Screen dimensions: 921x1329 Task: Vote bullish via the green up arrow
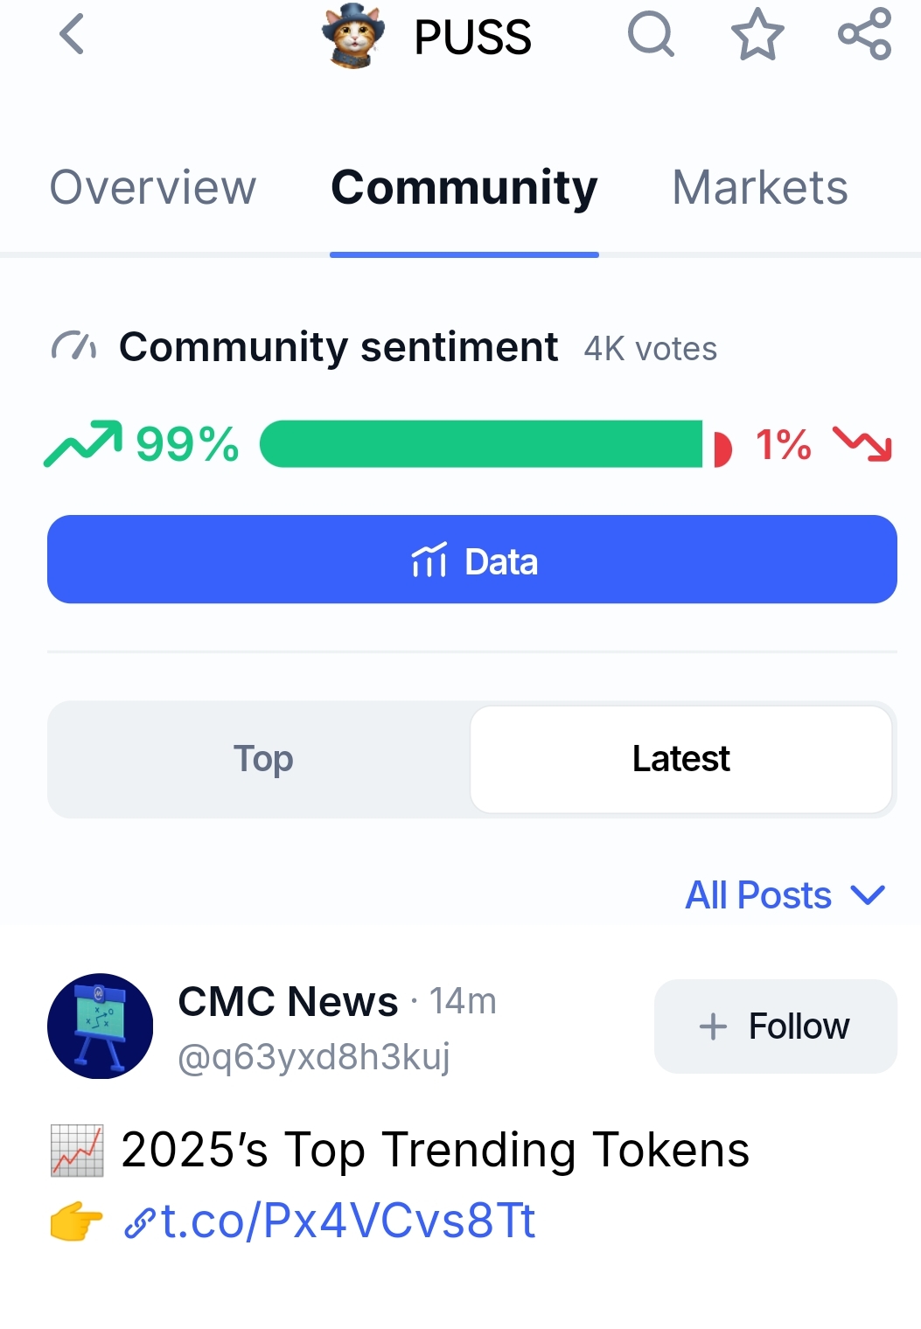(x=83, y=443)
